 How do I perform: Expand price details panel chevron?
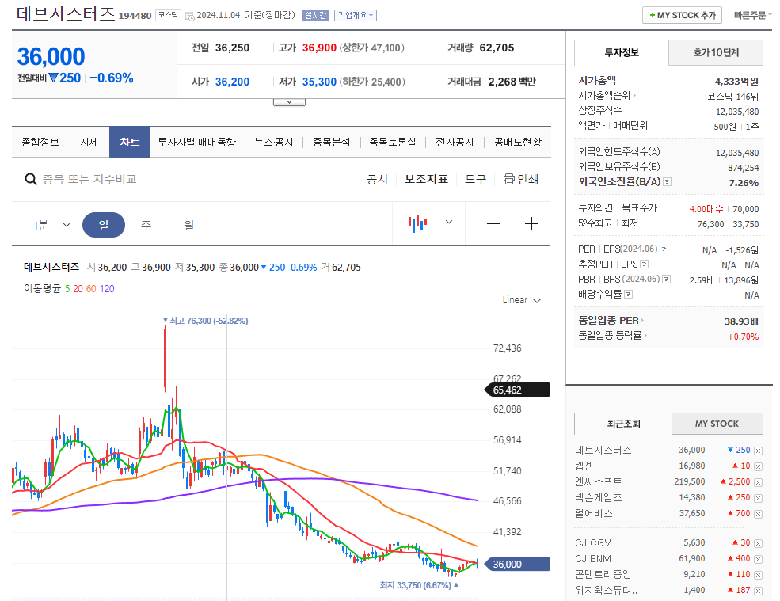point(289,102)
